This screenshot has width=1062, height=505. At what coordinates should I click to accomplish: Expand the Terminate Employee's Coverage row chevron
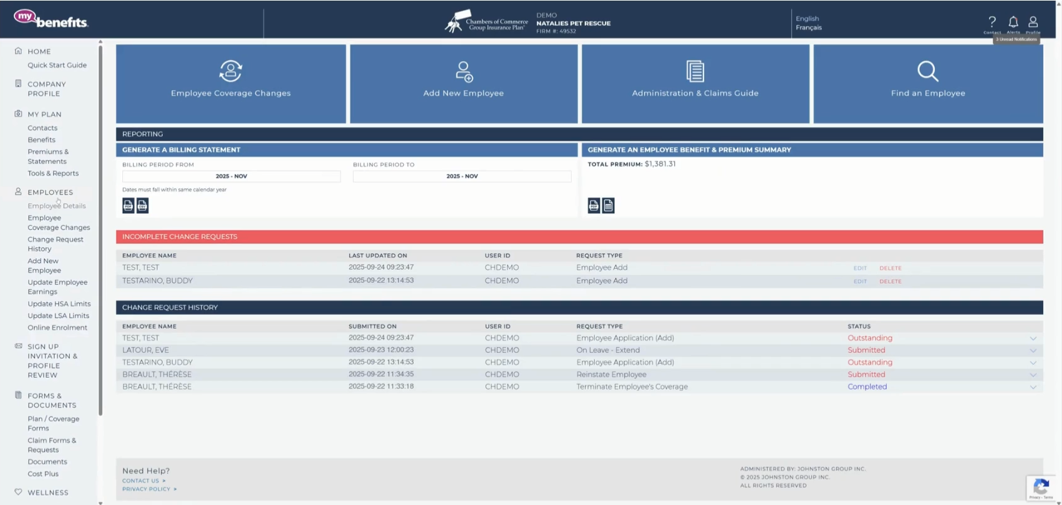[x=1033, y=387]
